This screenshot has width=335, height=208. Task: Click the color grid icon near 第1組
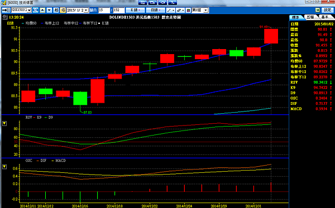pyautogui.click(x=188, y=10)
